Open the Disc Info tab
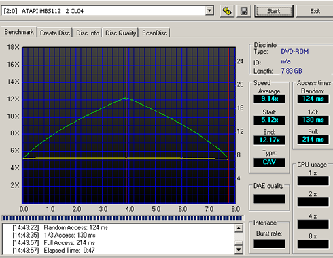This screenshot has width=333, height=258. pos(88,33)
